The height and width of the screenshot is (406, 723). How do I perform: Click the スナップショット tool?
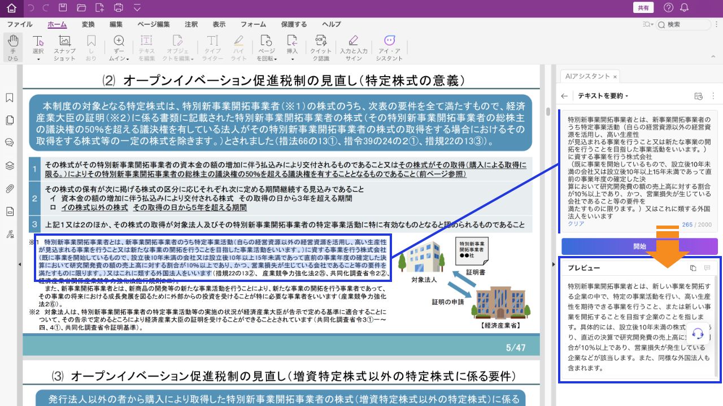(64, 47)
